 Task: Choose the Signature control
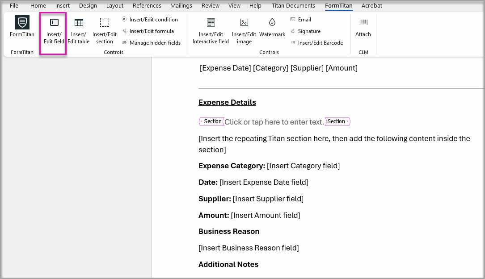(305, 31)
